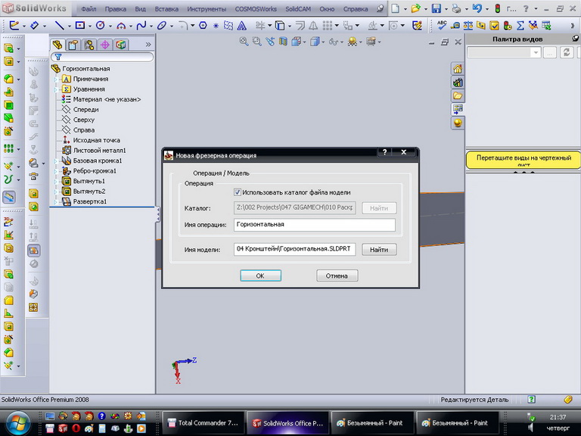Click the Zoom to Area icon
Viewport: 581px width, 436px height.
[x=256, y=42]
